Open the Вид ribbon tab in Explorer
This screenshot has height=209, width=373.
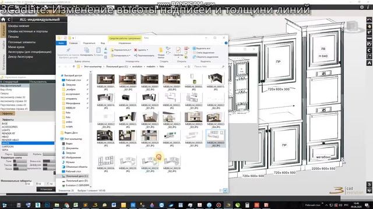(x=103, y=43)
